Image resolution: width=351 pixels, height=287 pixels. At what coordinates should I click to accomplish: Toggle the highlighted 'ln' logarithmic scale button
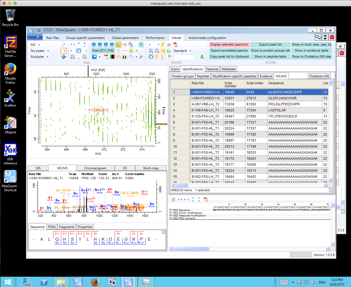pos(118,45)
